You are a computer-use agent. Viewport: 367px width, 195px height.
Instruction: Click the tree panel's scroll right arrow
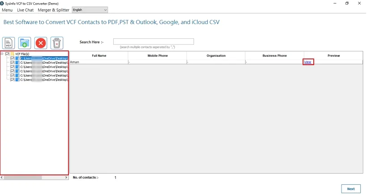66,178
